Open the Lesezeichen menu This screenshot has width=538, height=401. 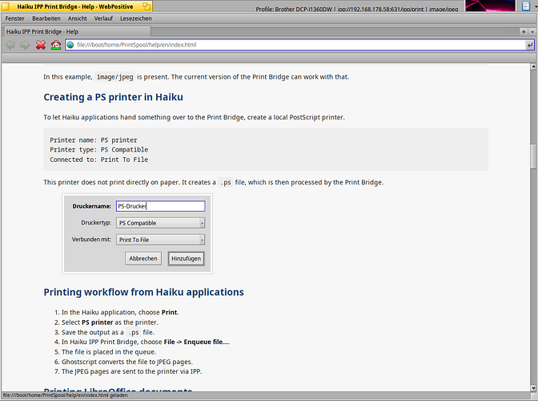[x=136, y=18]
